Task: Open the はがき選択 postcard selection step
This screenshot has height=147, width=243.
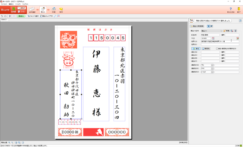Action: (32, 9)
